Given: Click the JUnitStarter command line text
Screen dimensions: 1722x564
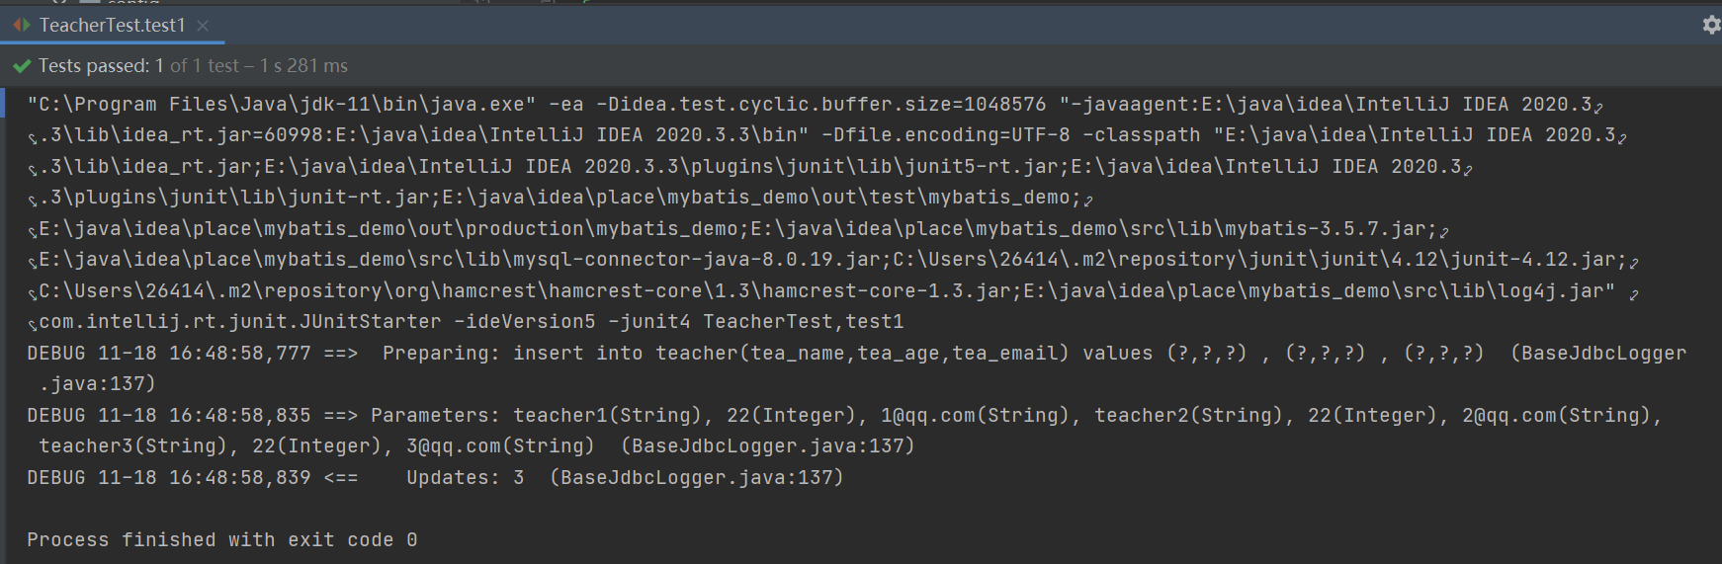Looking at the screenshot, I should tap(470, 322).
